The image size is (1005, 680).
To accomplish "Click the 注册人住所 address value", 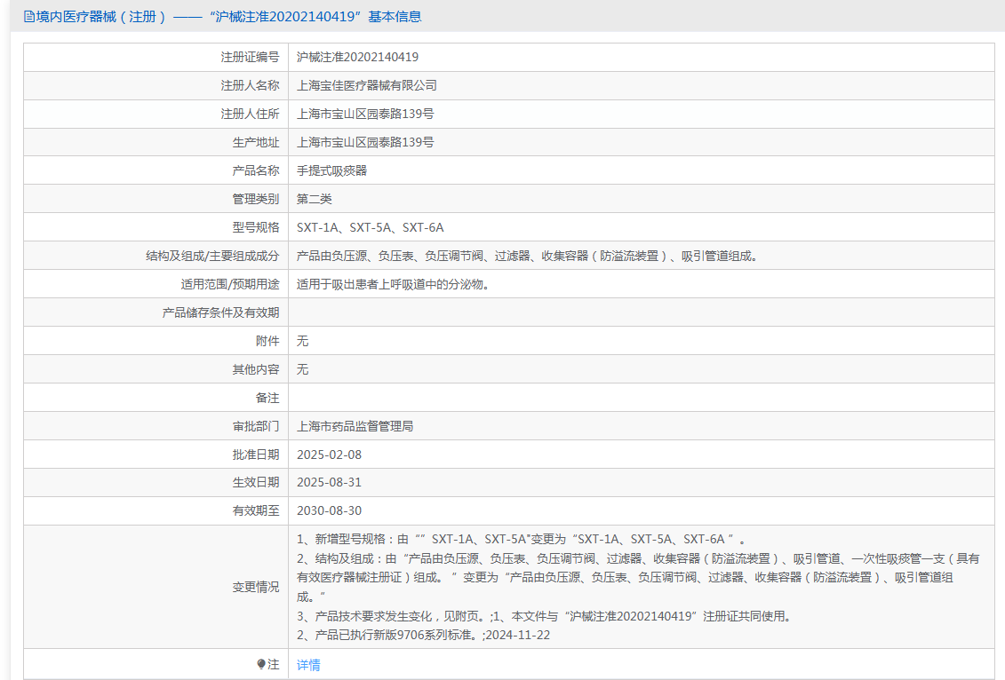I will click(365, 114).
